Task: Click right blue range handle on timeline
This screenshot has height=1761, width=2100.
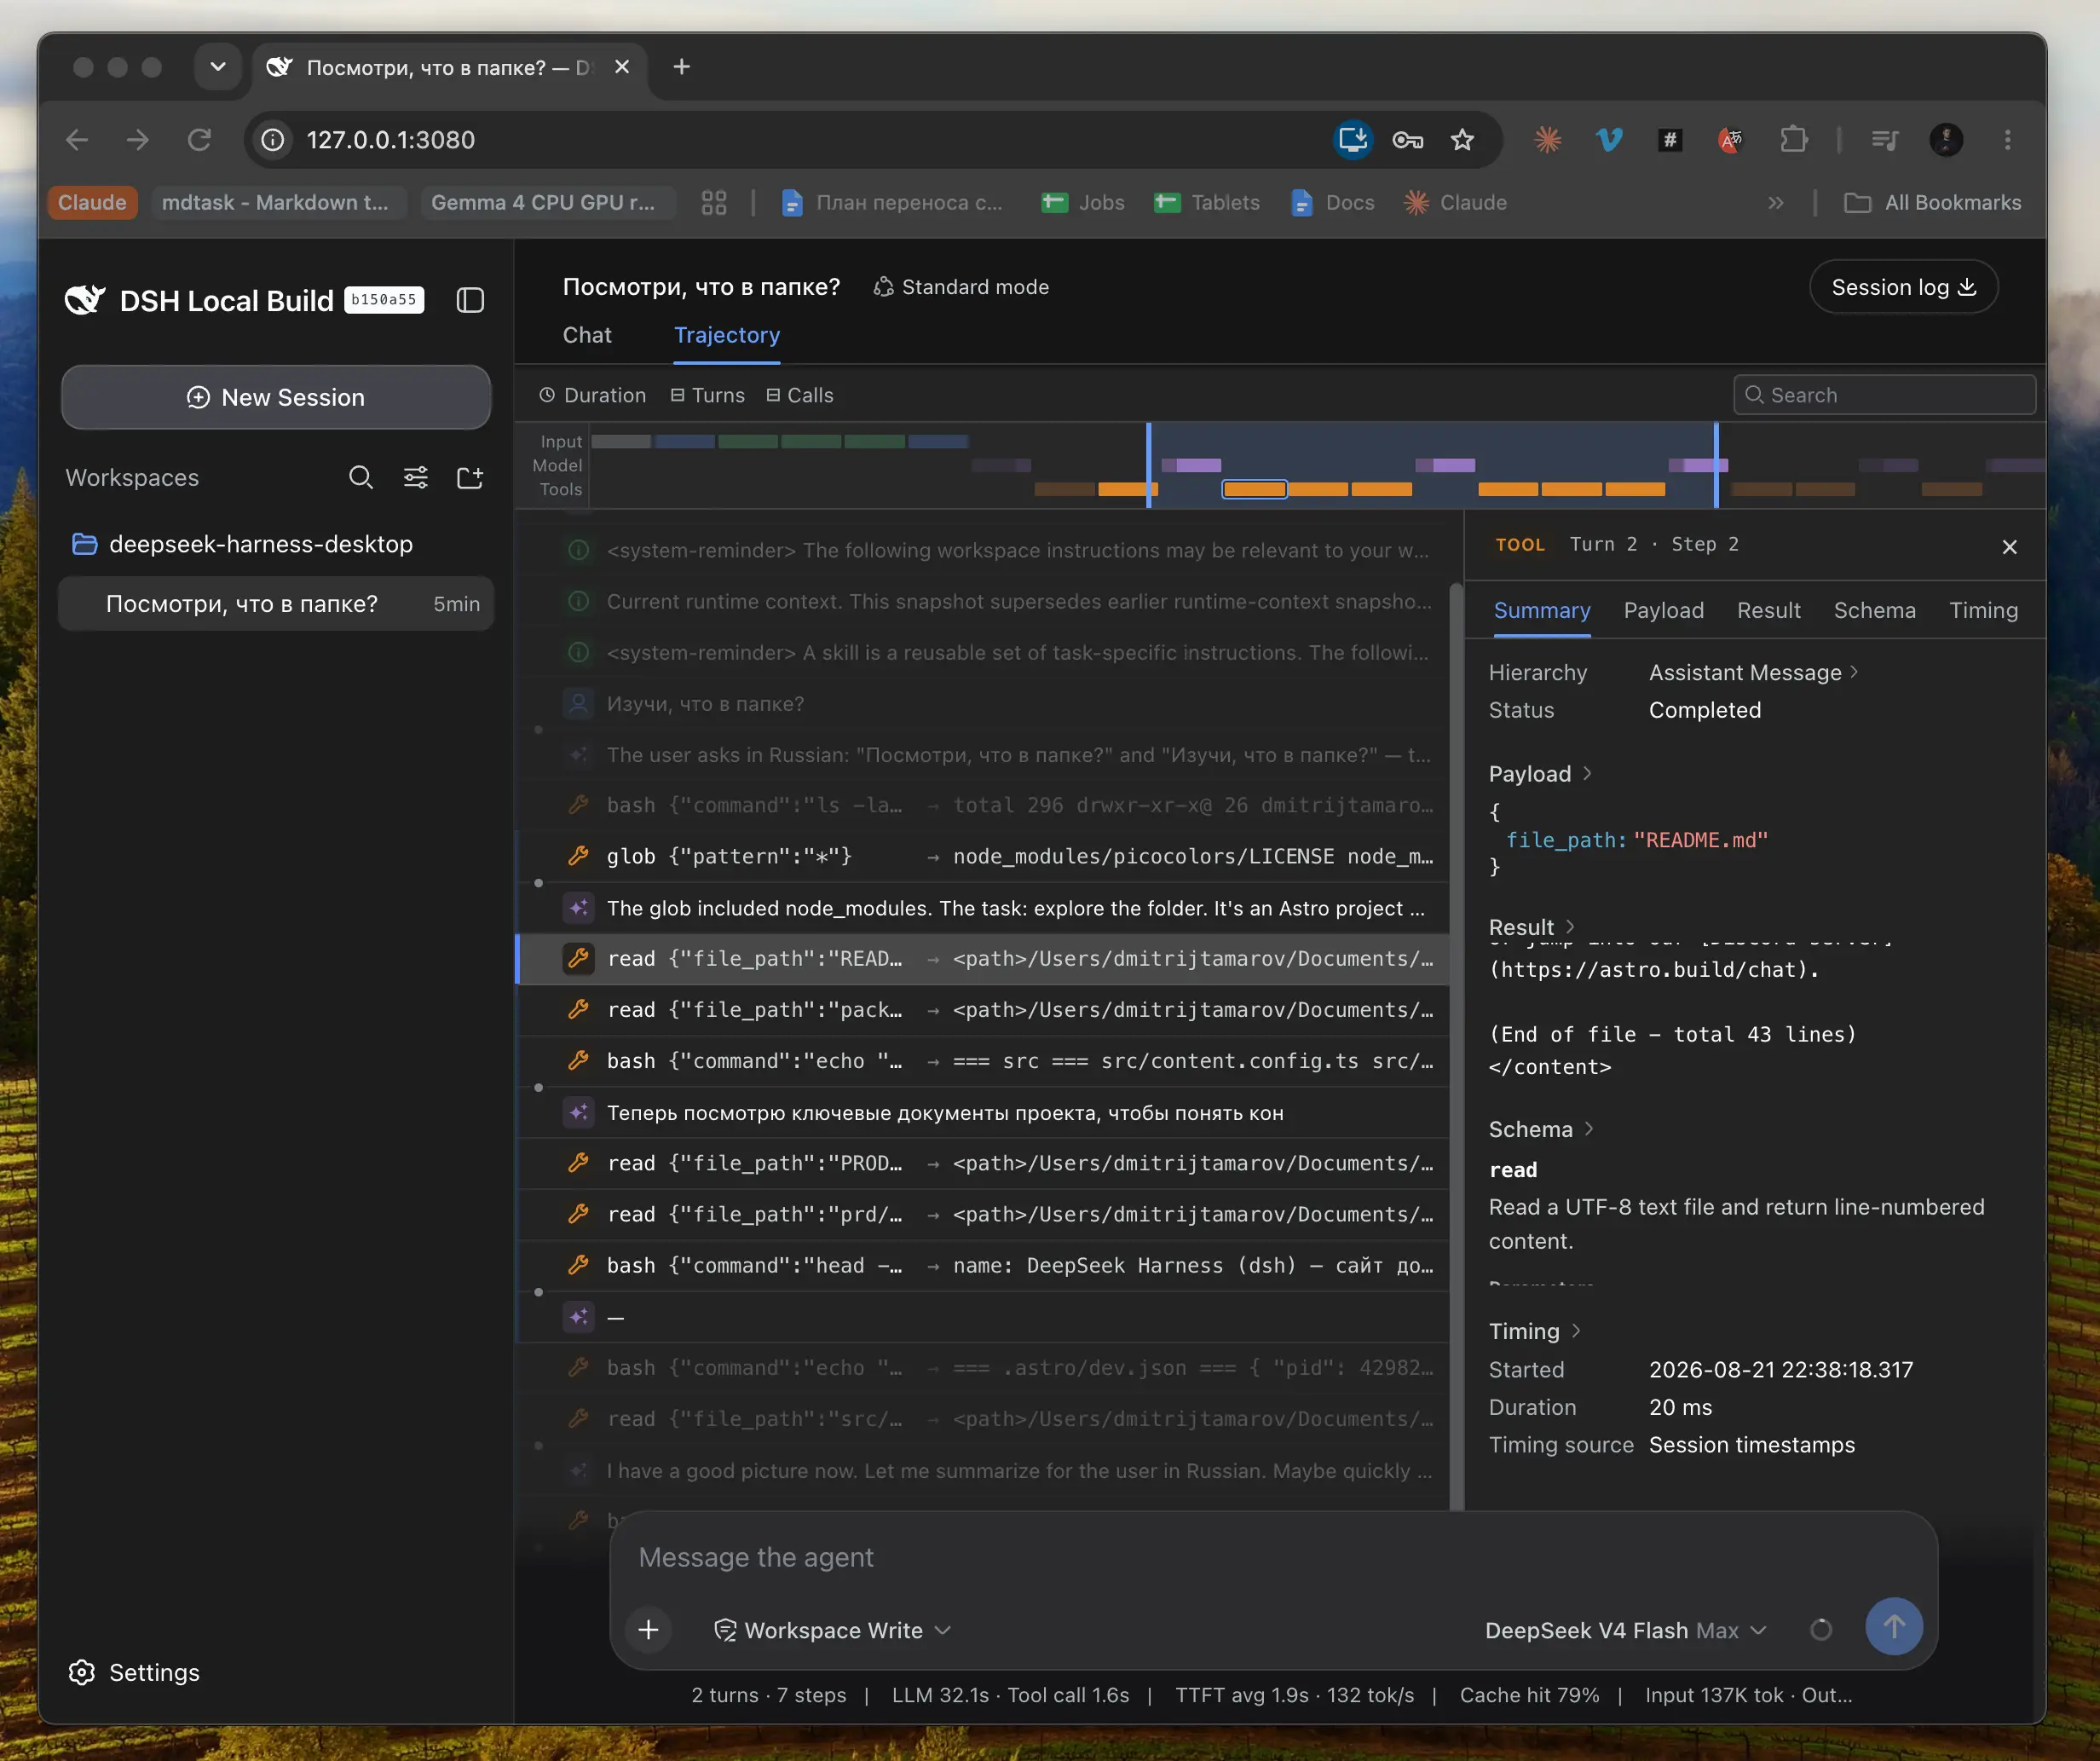Action: [1716, 465]
